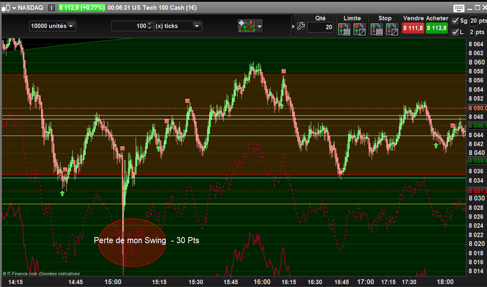Decrease the 100 ticks value with down stepper
Screen dimensions: 487x287
coord(150,28)
